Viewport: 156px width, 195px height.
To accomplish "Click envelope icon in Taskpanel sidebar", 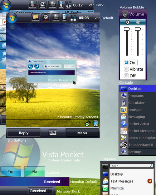I will click(x=105, y=181).
